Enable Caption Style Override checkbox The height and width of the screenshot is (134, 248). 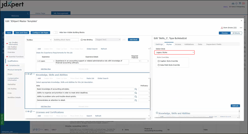coord(159,61)
